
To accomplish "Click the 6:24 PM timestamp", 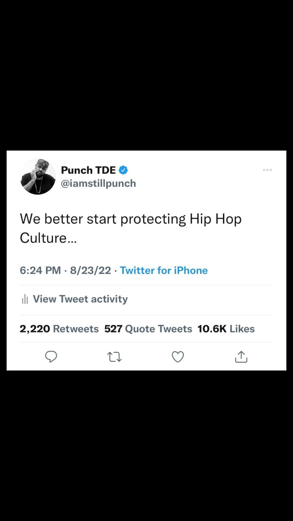I will 40,270.
